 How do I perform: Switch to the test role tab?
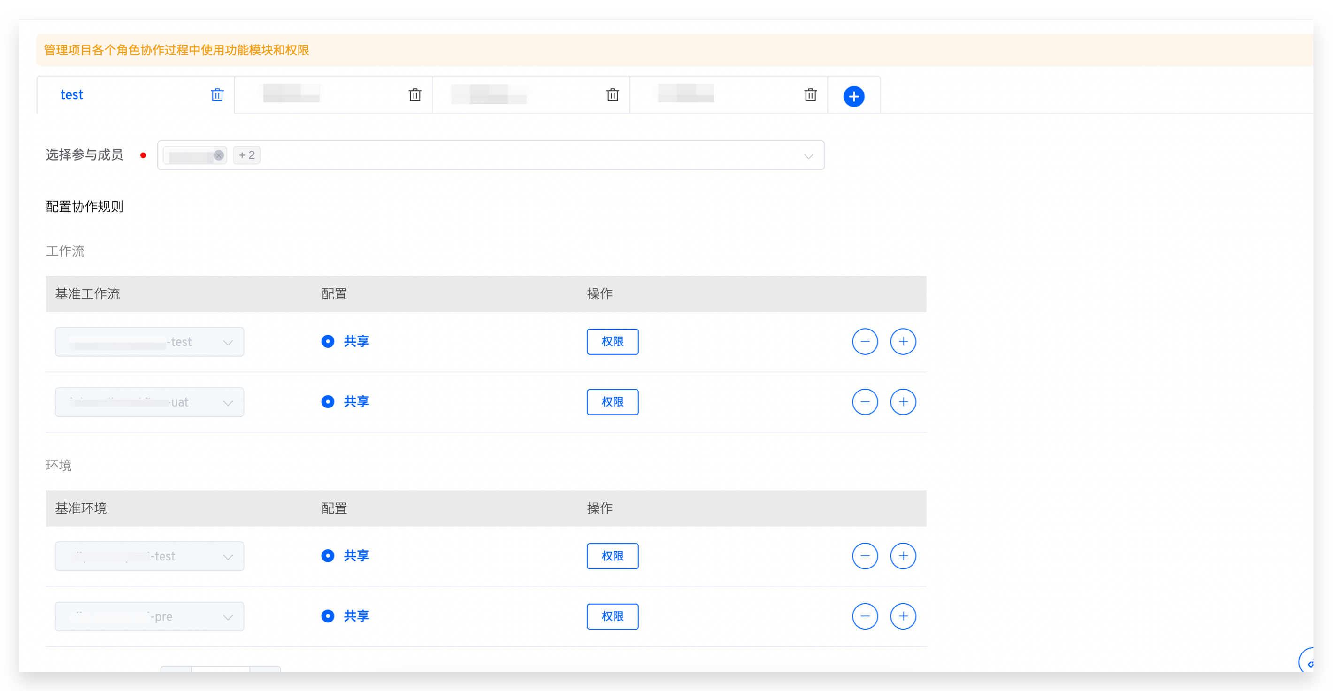tap(71, 95)
